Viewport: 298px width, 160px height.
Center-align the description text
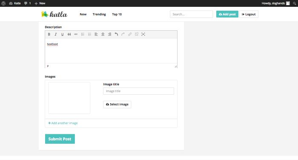pos(103,34)
